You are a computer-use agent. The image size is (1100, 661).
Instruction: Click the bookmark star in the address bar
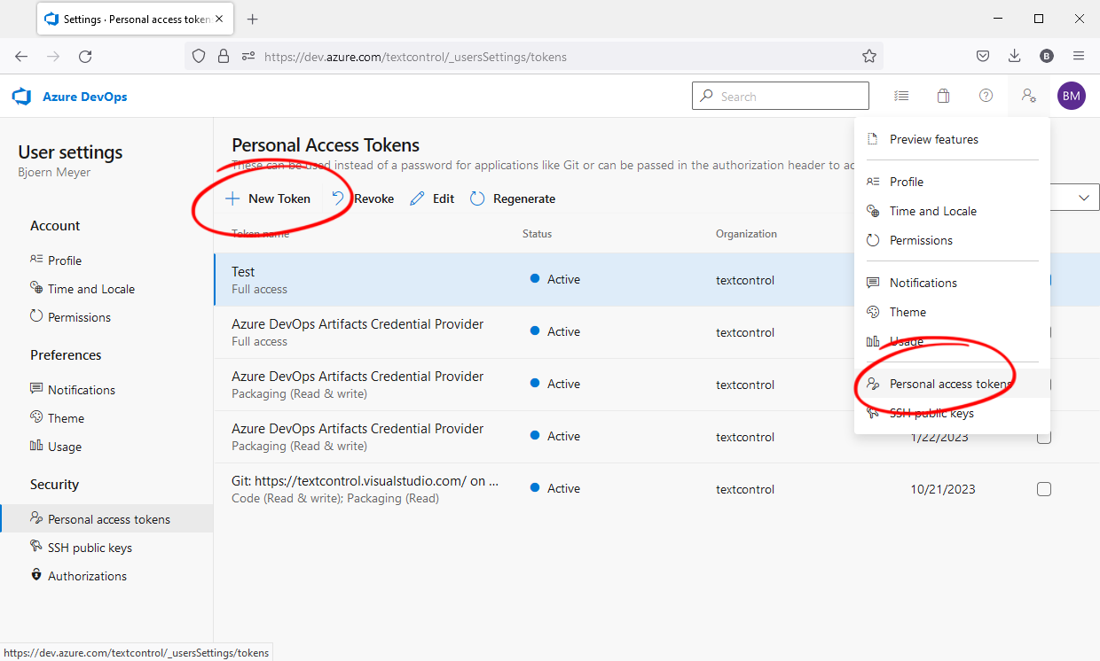click(x=868, y=55)
